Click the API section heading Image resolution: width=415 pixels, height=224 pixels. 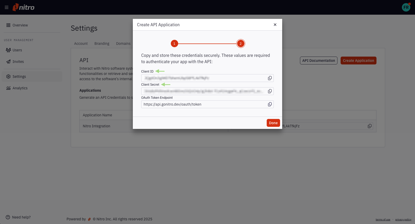point(84,60)
